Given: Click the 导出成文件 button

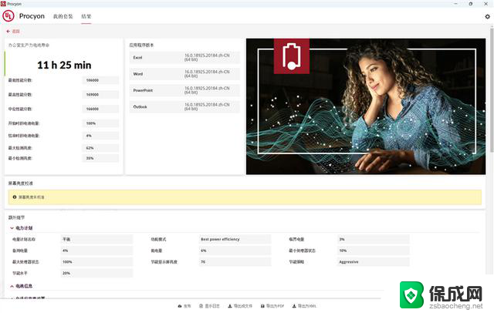Looking at the screenshot, I should tap(240, 306).
